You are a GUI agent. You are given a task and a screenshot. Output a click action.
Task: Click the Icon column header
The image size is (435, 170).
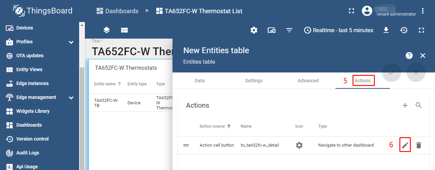tap(299, 126)
